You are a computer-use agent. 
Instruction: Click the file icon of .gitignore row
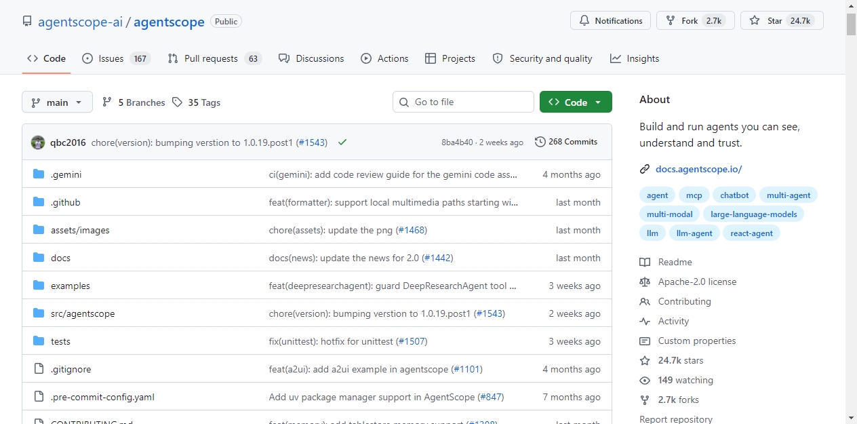pyautogui.click(x=39, y=369)
